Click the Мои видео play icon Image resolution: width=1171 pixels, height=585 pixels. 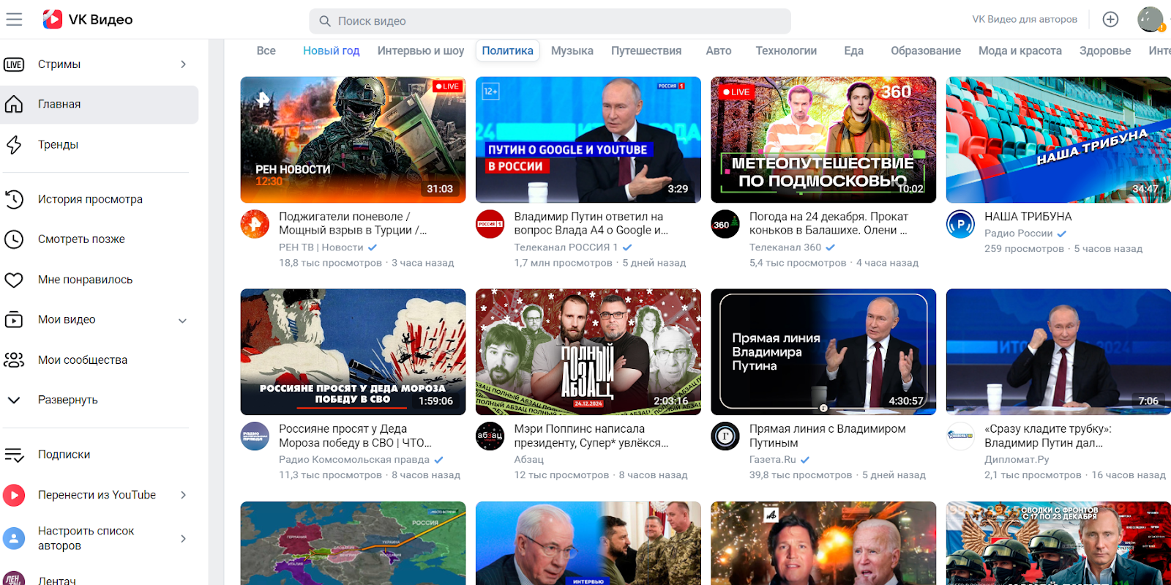tap(14, 320)
